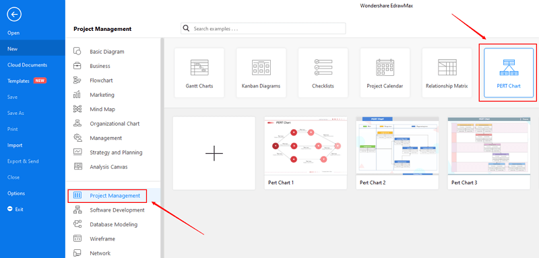Screen dimensions: 539x258
Task: Click the Wireframe label text
Action: [x=102, y=239]
